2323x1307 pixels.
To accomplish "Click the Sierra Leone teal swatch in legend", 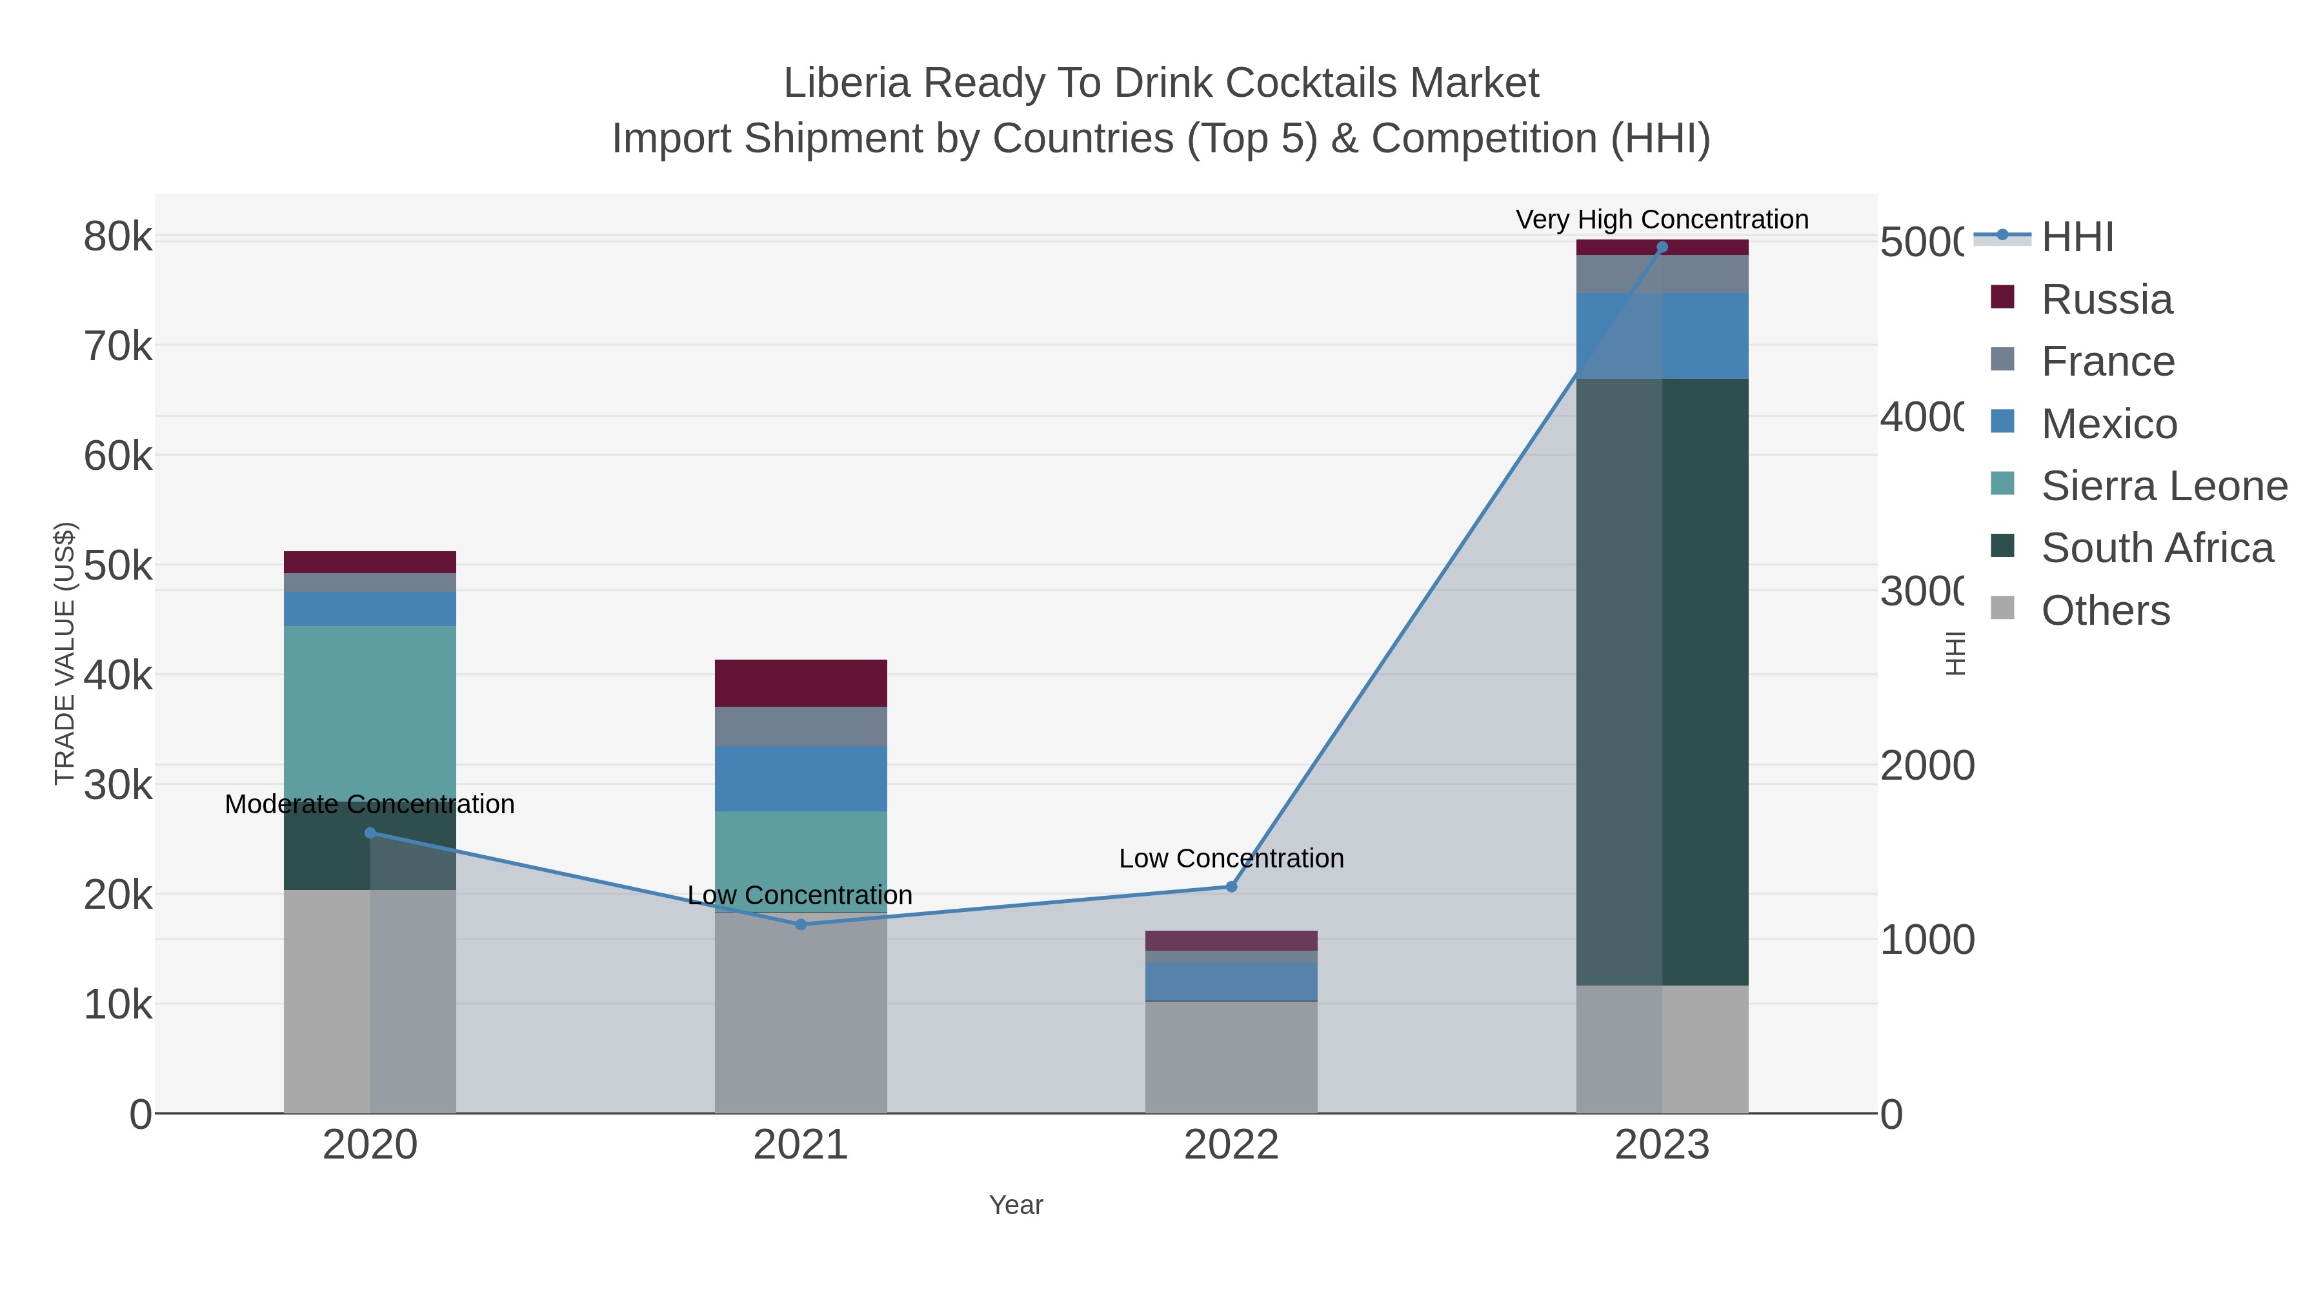I will (2002, 483).
